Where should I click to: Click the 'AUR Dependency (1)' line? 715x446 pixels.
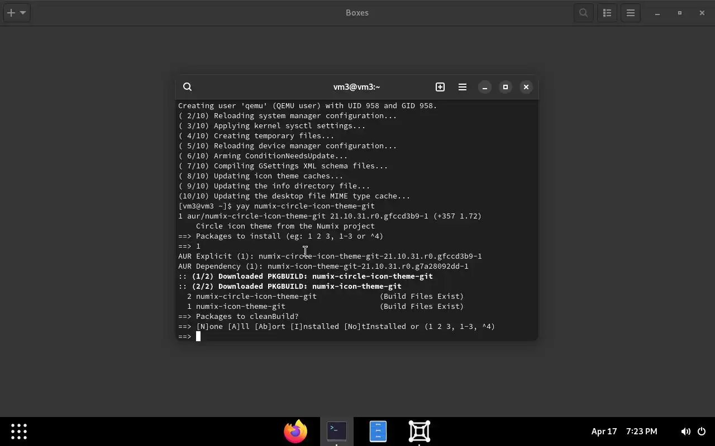tap(323, 266)
